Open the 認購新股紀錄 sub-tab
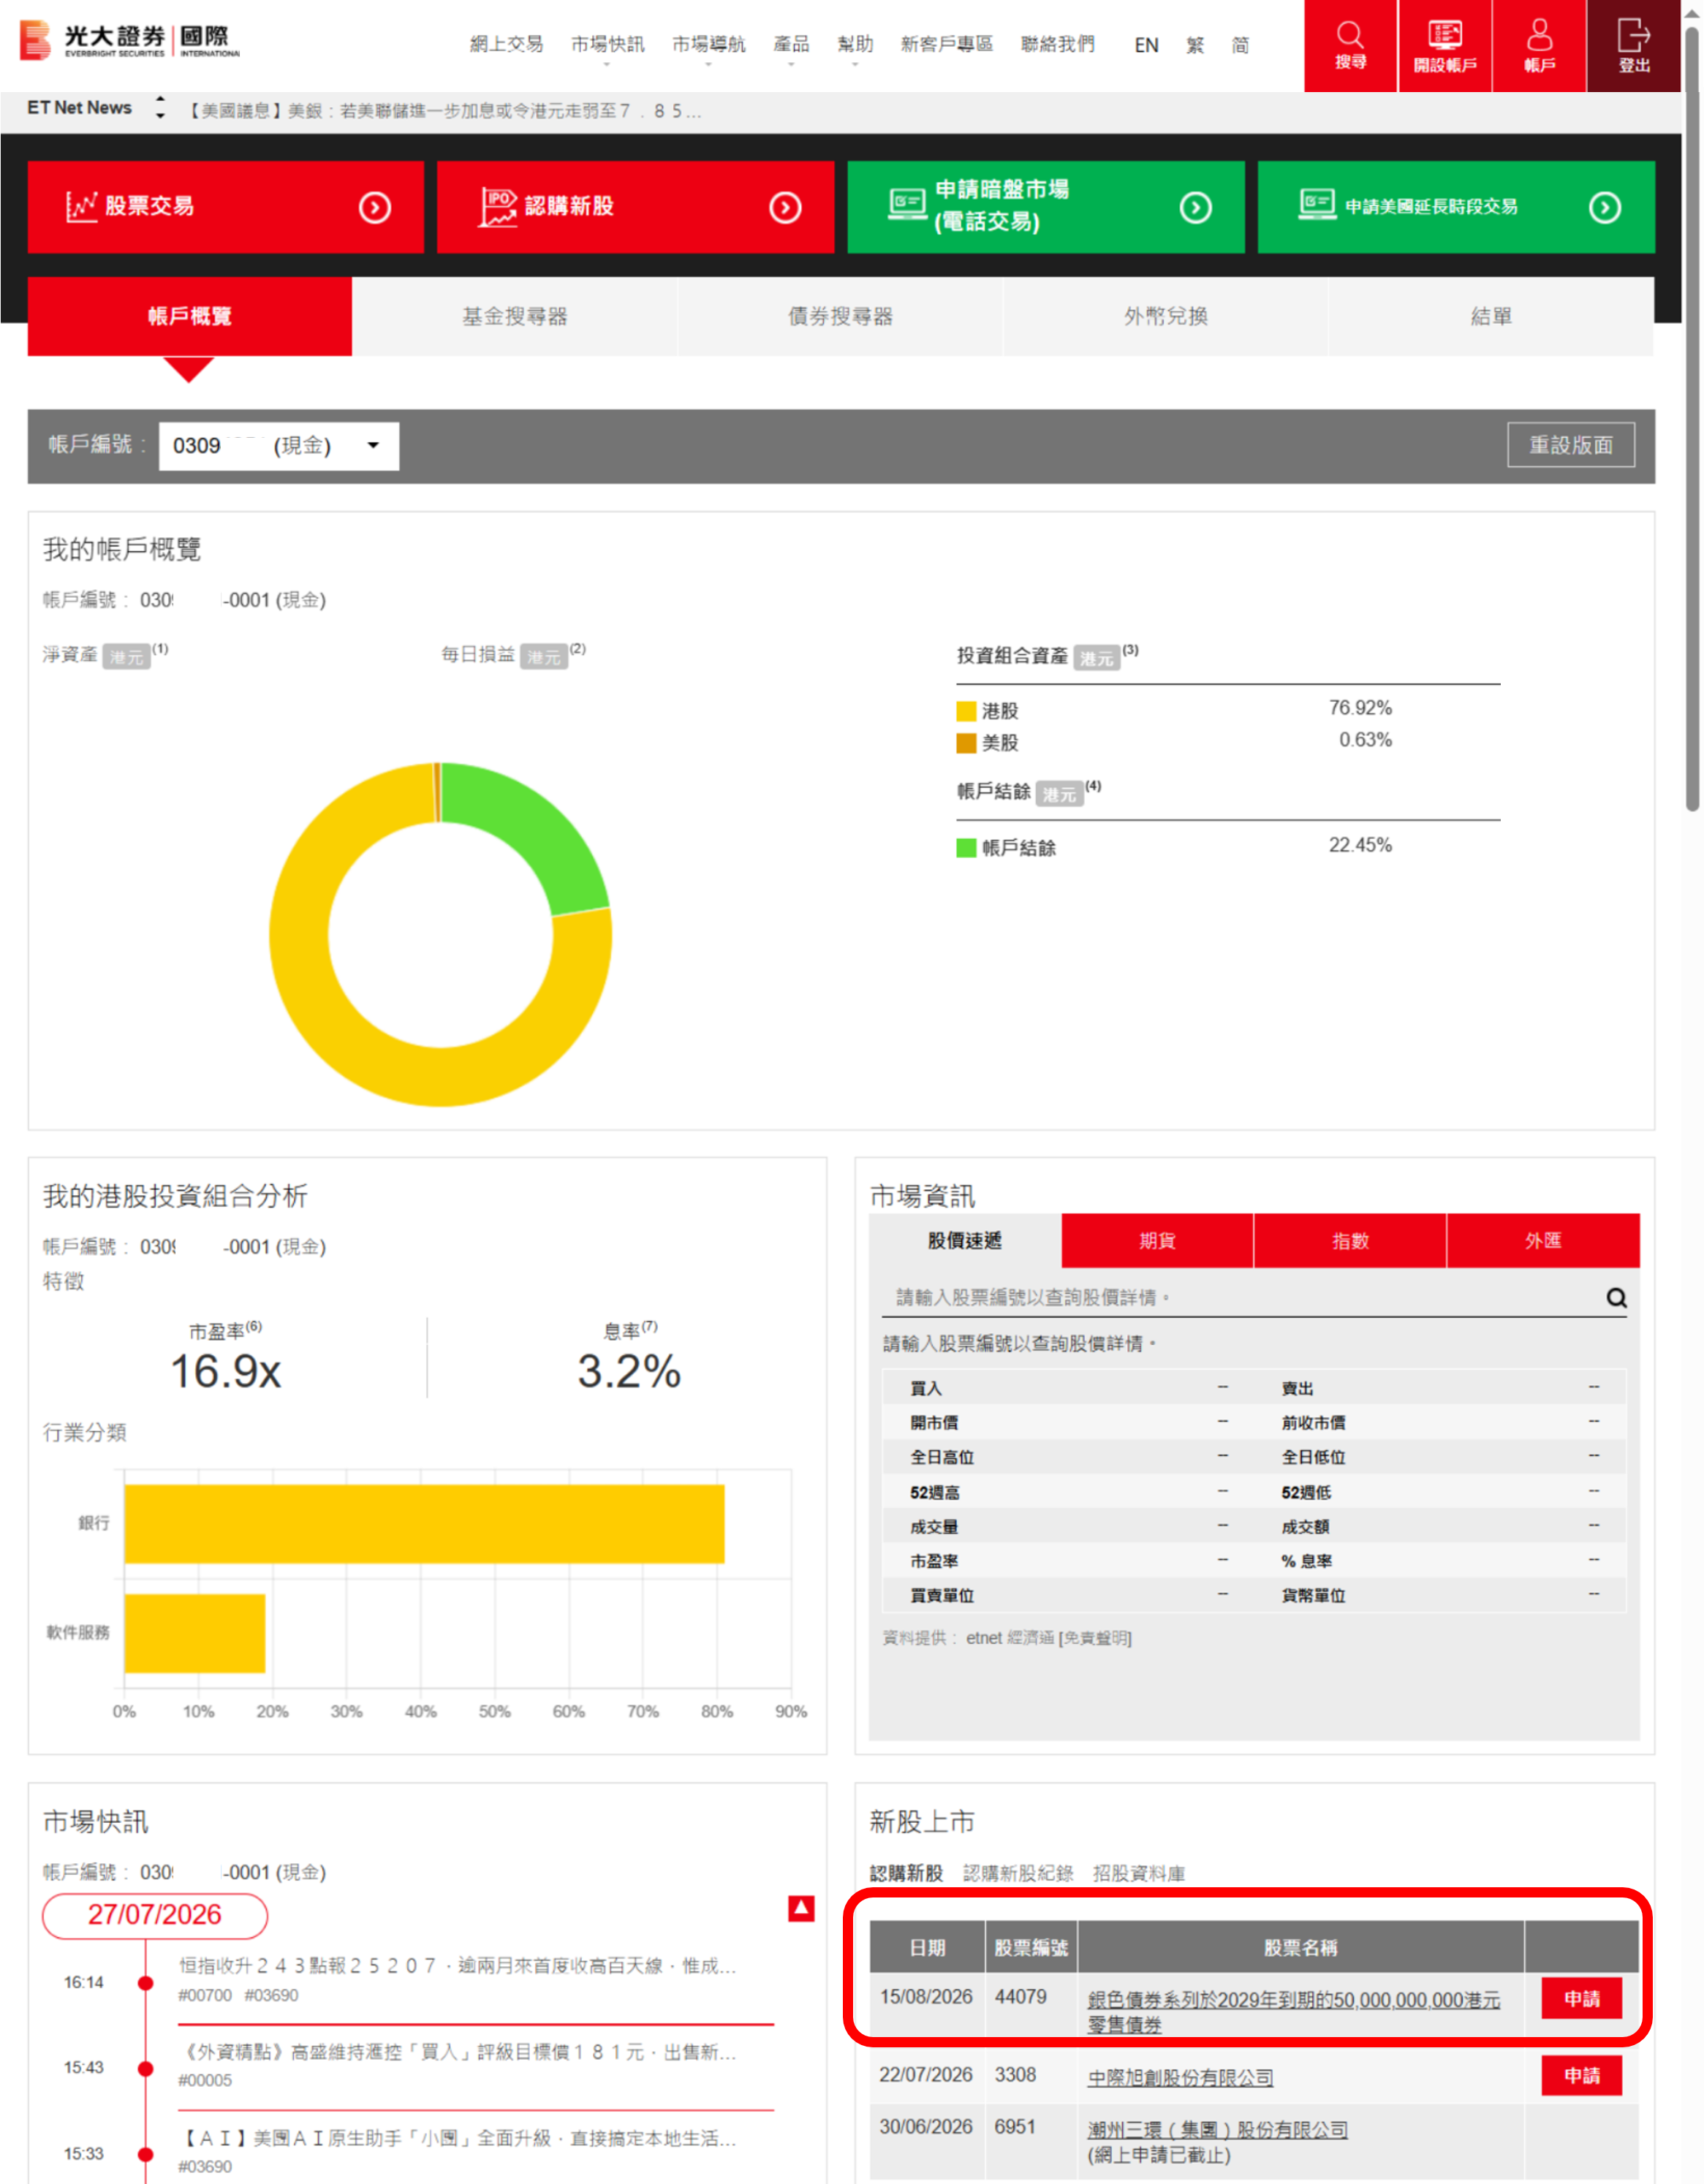Viewport: 1704px width, 2184px height. pyautogui.click(x=1018, y=1873)
